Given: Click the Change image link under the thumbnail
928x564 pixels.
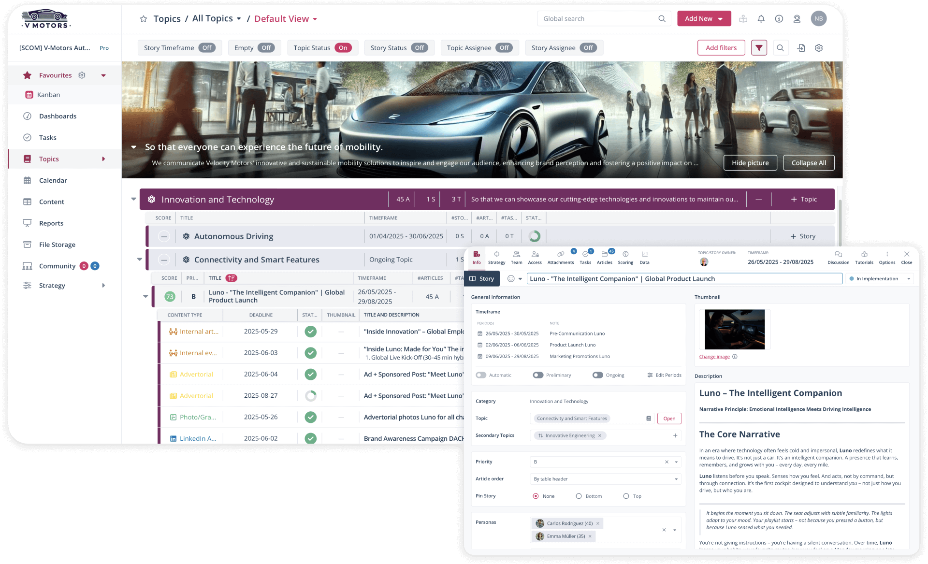Looking at the screenshot, I should (714, 357).
